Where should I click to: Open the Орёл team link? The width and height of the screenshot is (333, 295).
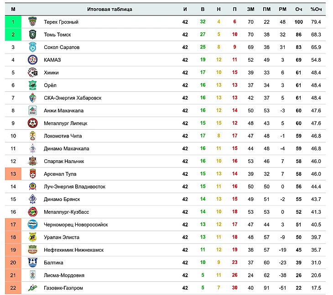pyautogui.click(x=51, y=85)
